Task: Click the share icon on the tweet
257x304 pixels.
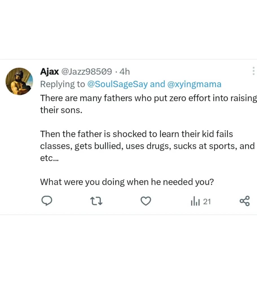Action: [x=244, y=201]
